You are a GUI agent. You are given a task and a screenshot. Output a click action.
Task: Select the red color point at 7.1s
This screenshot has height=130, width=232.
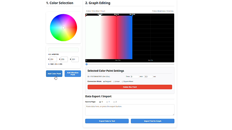116,15
